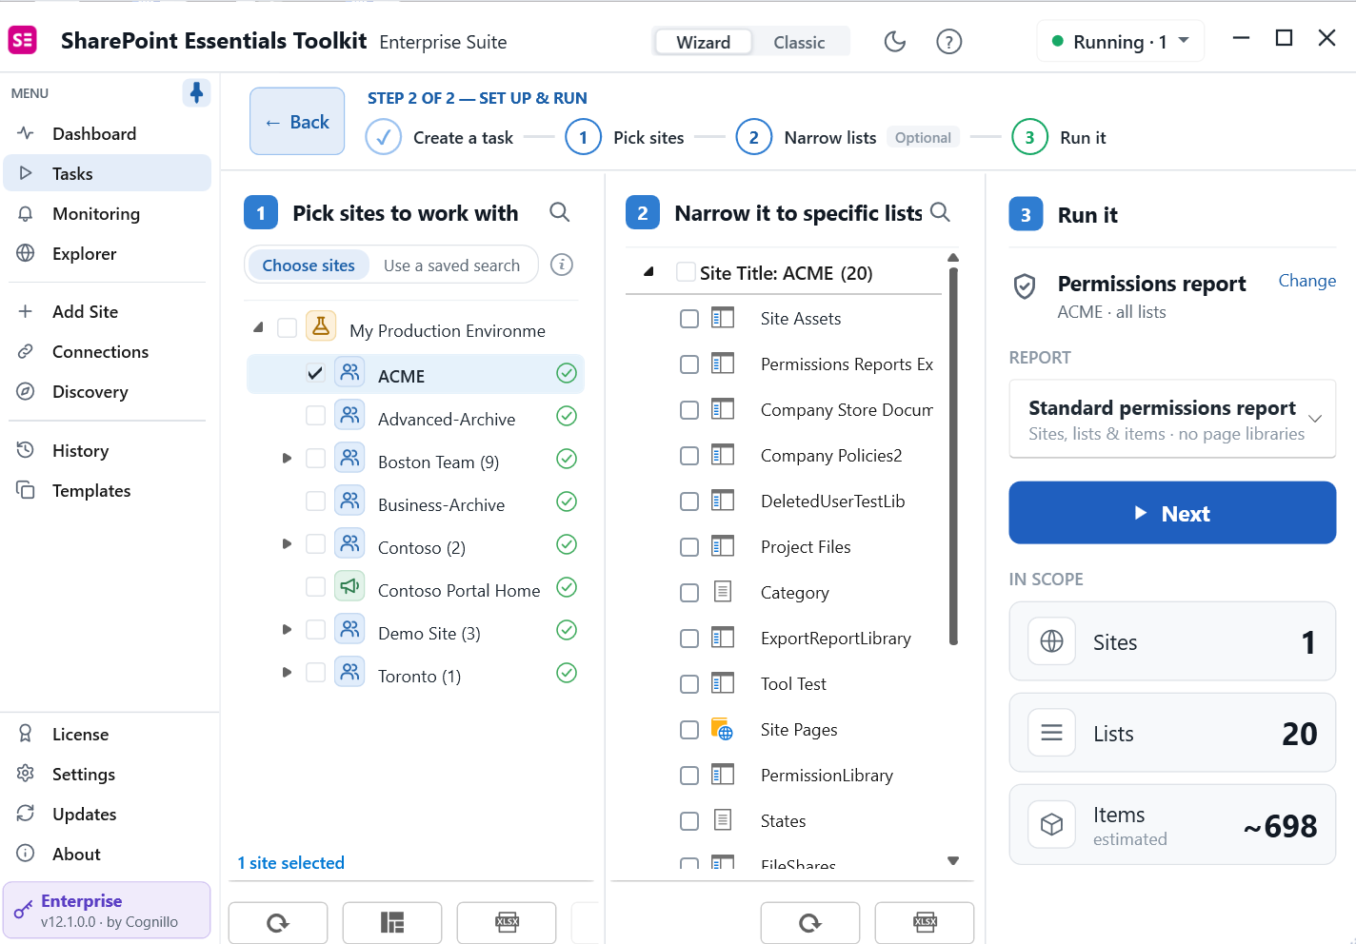Image resolution: width=1356 pixels, height=944 pixels.
Task: Collapse My Production Environment node
Action: click(x=258, y=327)
